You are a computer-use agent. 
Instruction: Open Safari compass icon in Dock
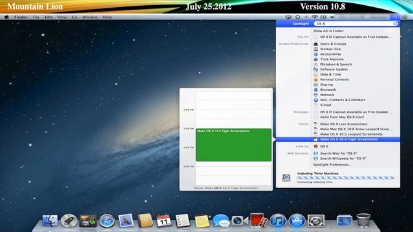[x=107, y=220]
